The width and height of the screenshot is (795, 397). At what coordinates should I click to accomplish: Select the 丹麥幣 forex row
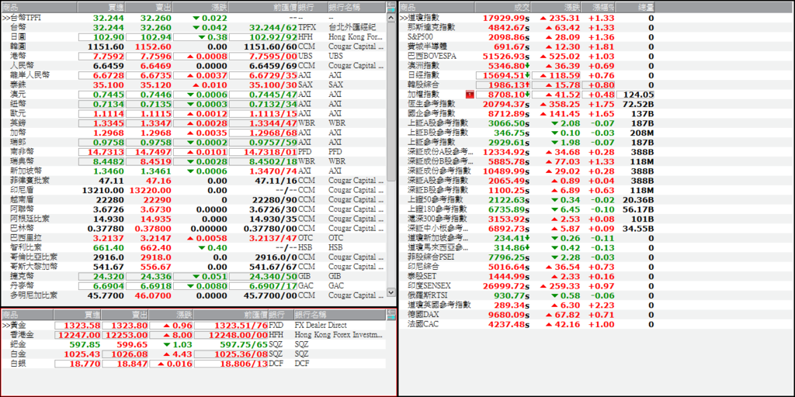point(193,286)
